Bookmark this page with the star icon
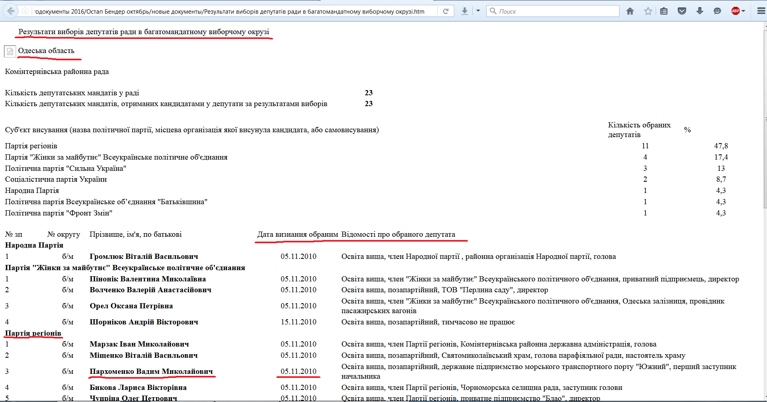This screenshot has width=767, height=402. tap(648, 11)
